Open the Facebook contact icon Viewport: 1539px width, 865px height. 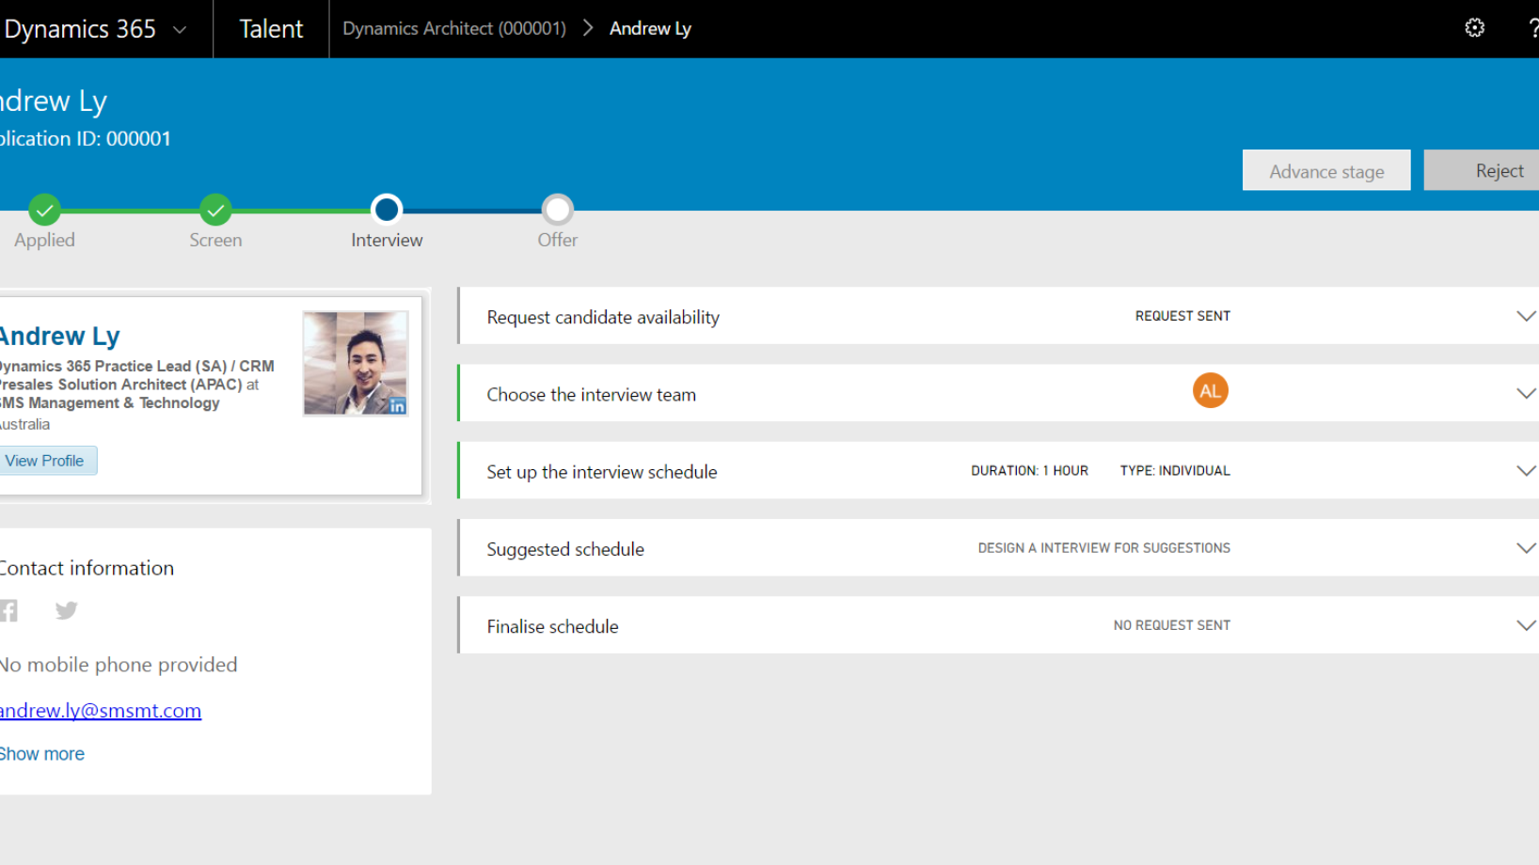click(8, 610)
